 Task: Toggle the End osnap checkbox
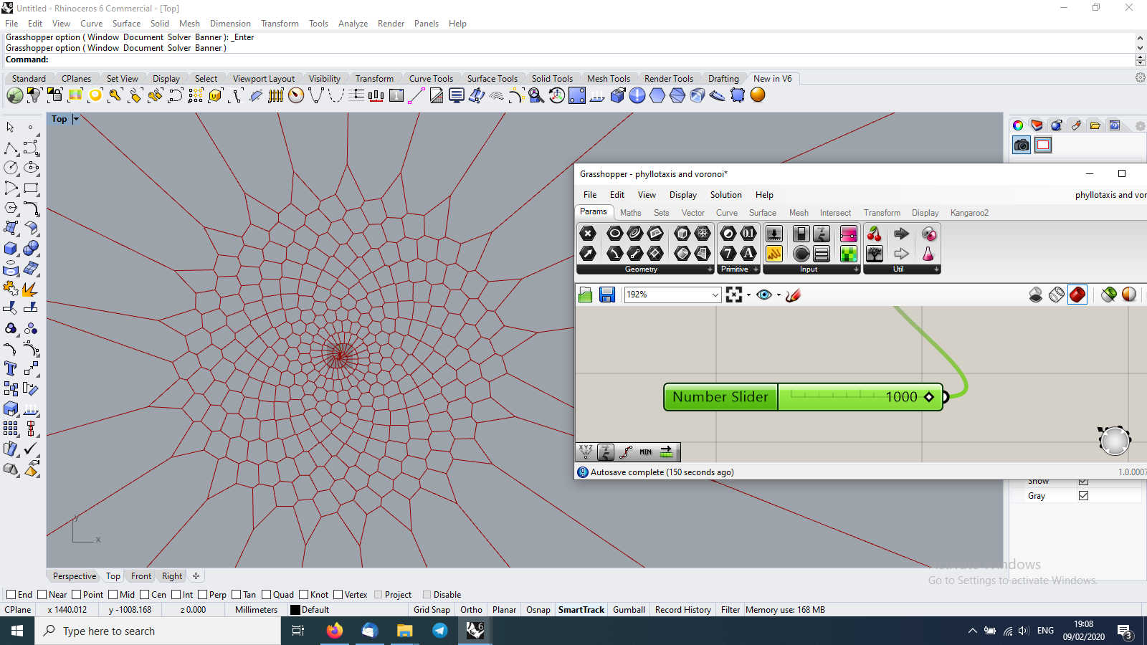[11, 595]
